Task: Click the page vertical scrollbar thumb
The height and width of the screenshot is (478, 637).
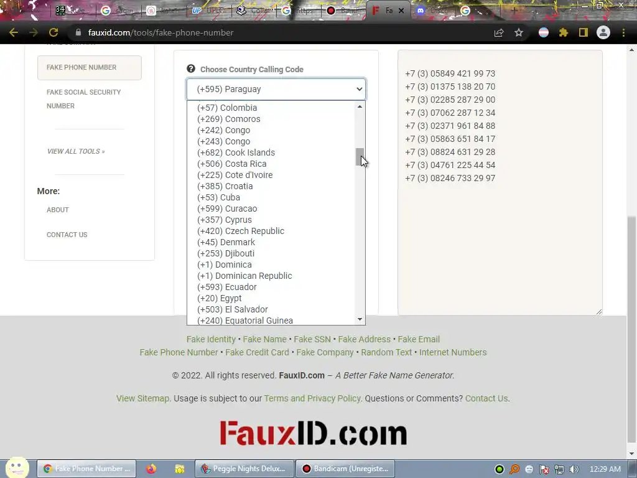Action: (x=631, y=329)
